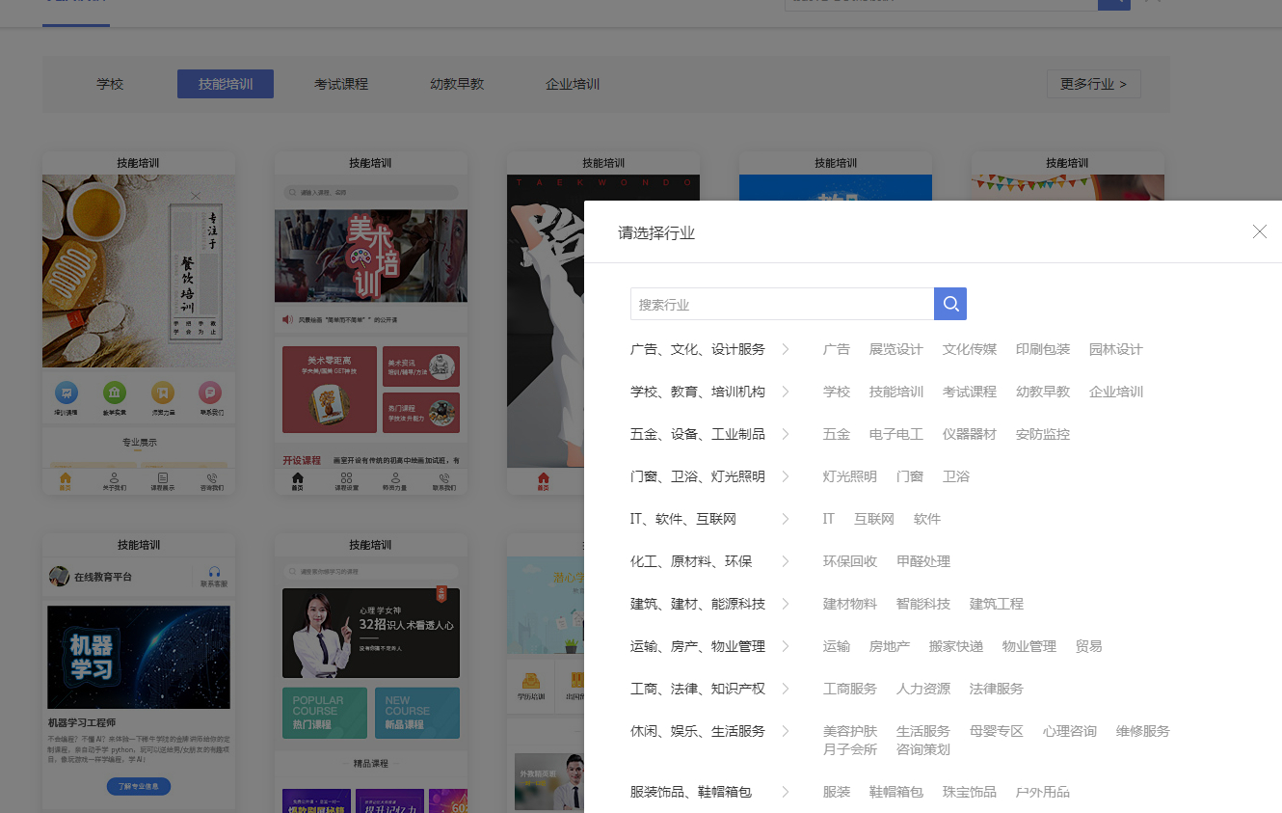Image resolution: width=1282 pixels, height=813 pixels.
Task: Expand the 休闲、娱乐、生活服务 category chevron
Action: [x=787, y=731]
